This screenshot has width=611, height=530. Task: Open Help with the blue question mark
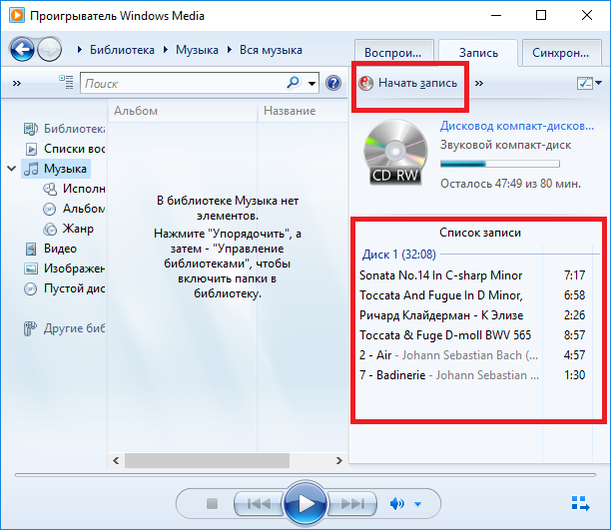click(333, 83)
